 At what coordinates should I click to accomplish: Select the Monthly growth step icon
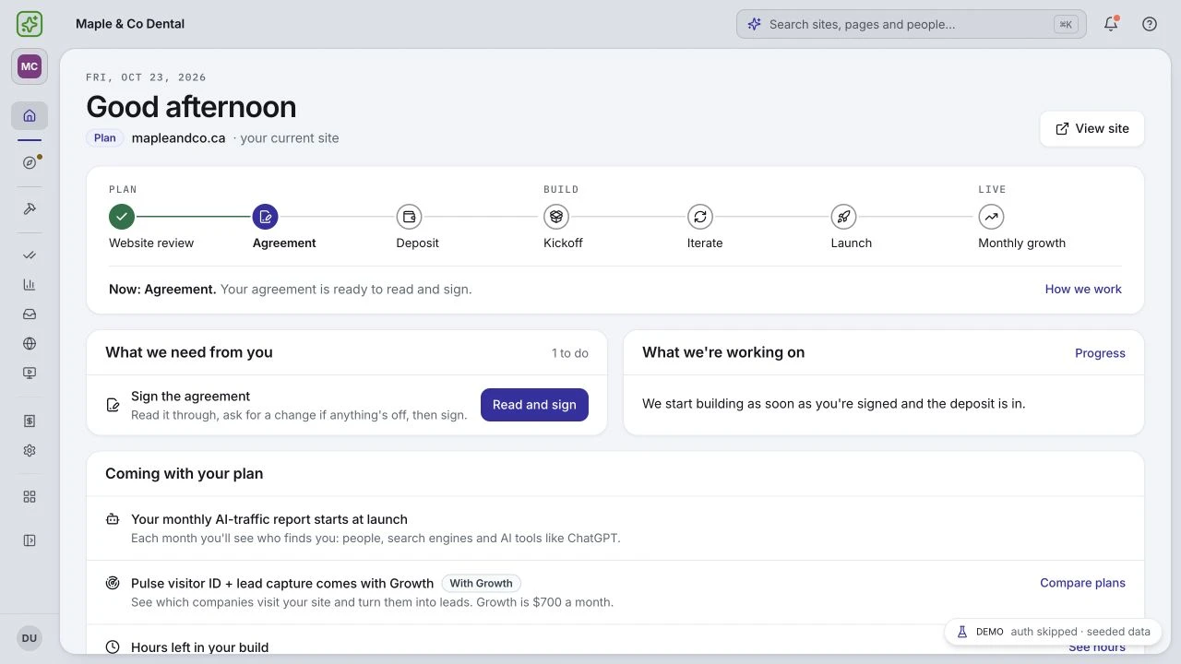click(991, 217)
